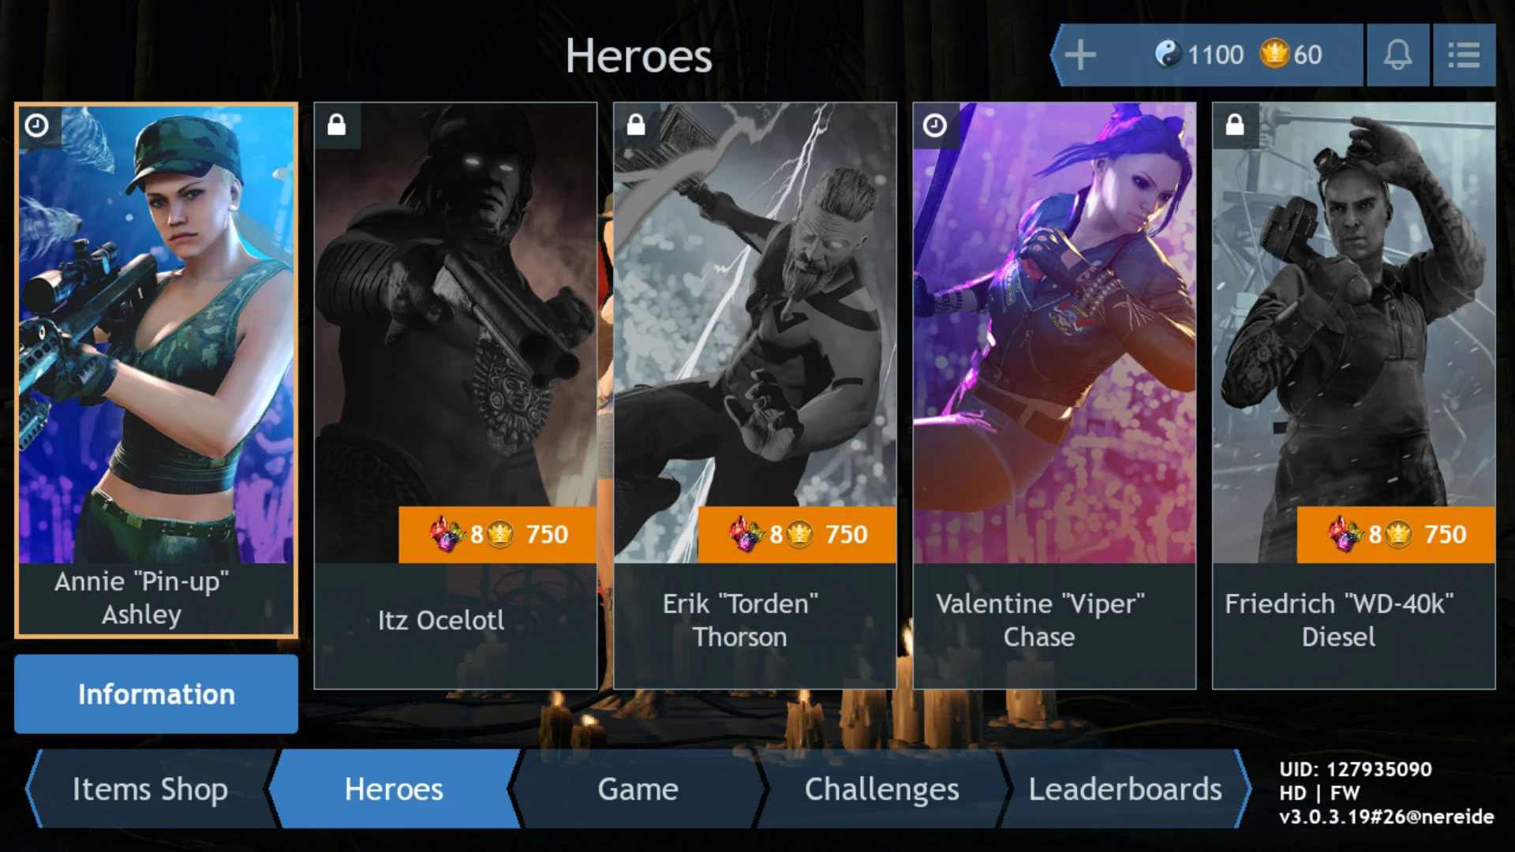Open the Game tab

pyautogui.click(x=638, y=789)
